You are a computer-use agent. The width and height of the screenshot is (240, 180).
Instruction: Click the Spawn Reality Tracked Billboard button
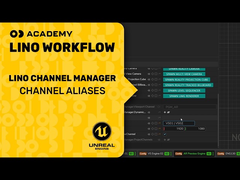[188, 85]
